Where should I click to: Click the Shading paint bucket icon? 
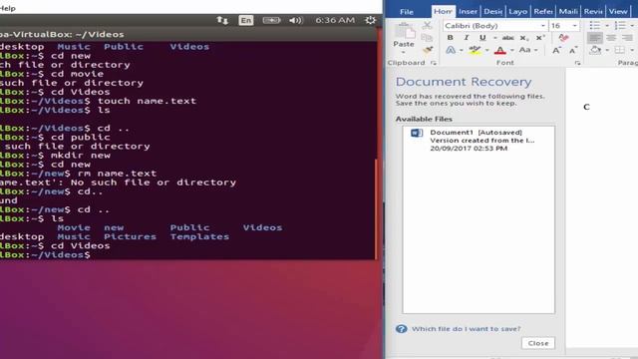click(x=595, y=50)
